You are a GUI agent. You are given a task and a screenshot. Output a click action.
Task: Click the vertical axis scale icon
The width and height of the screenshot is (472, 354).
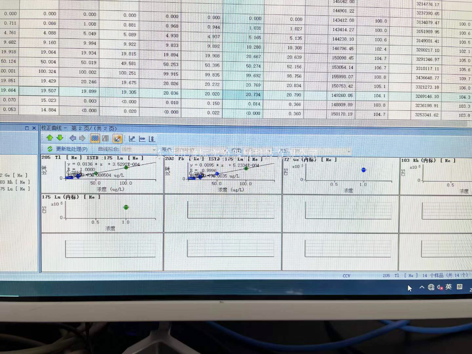point(152,139)
